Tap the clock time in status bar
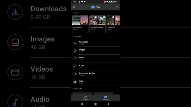The image size is (191, 107). 76,2
